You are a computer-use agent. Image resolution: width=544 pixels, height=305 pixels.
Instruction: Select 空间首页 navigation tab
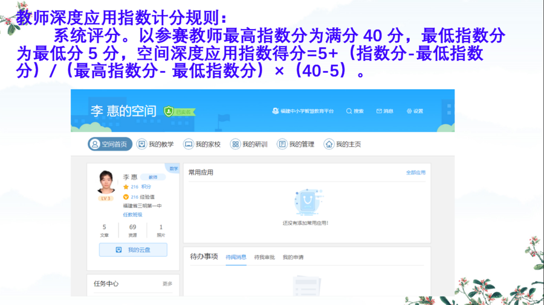(x=110, y=144)
